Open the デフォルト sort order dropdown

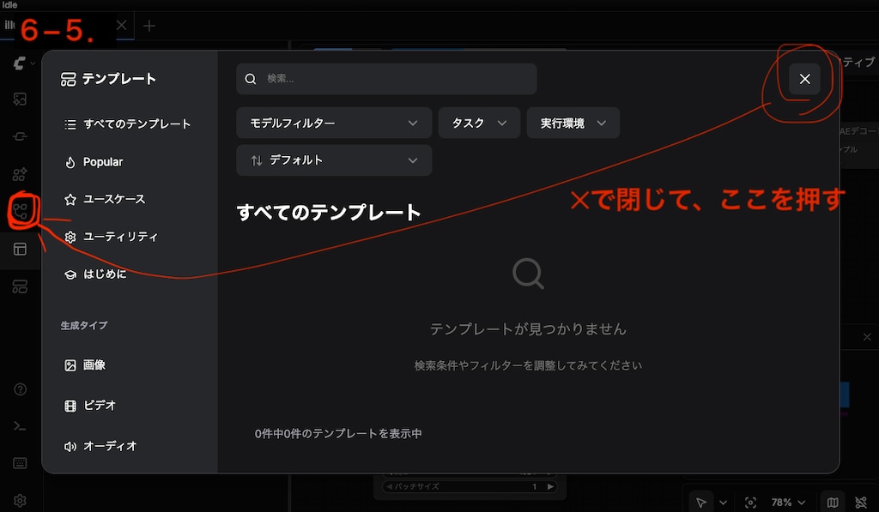(334, 160)
